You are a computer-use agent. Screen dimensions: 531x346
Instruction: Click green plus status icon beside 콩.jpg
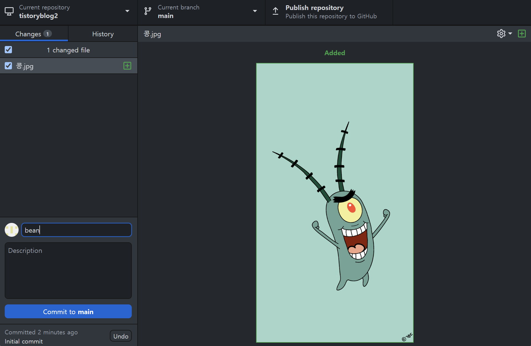click(127, 66)
